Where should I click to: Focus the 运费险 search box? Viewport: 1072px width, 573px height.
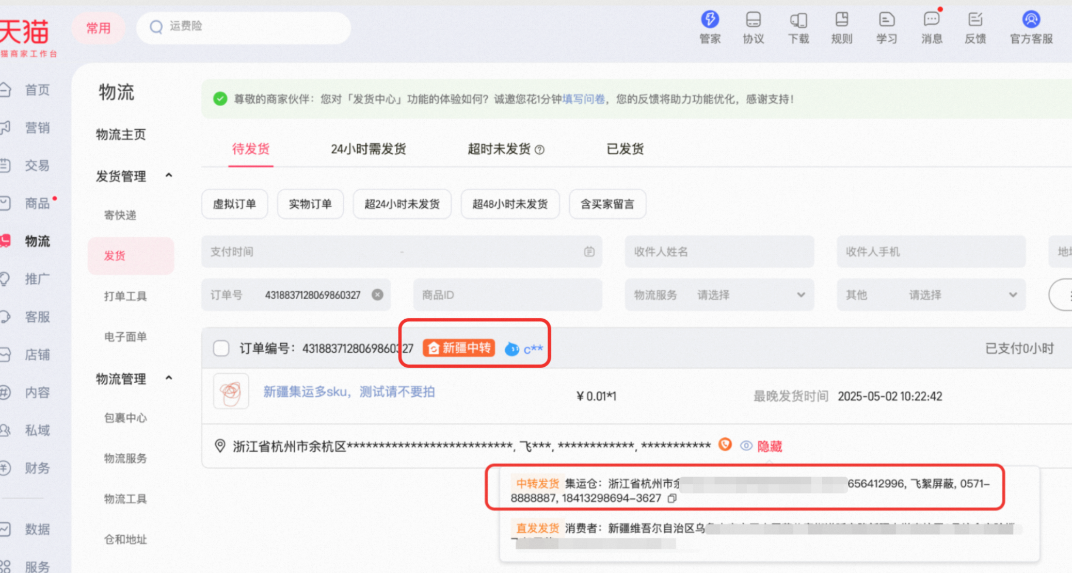(x=244, y=27)
